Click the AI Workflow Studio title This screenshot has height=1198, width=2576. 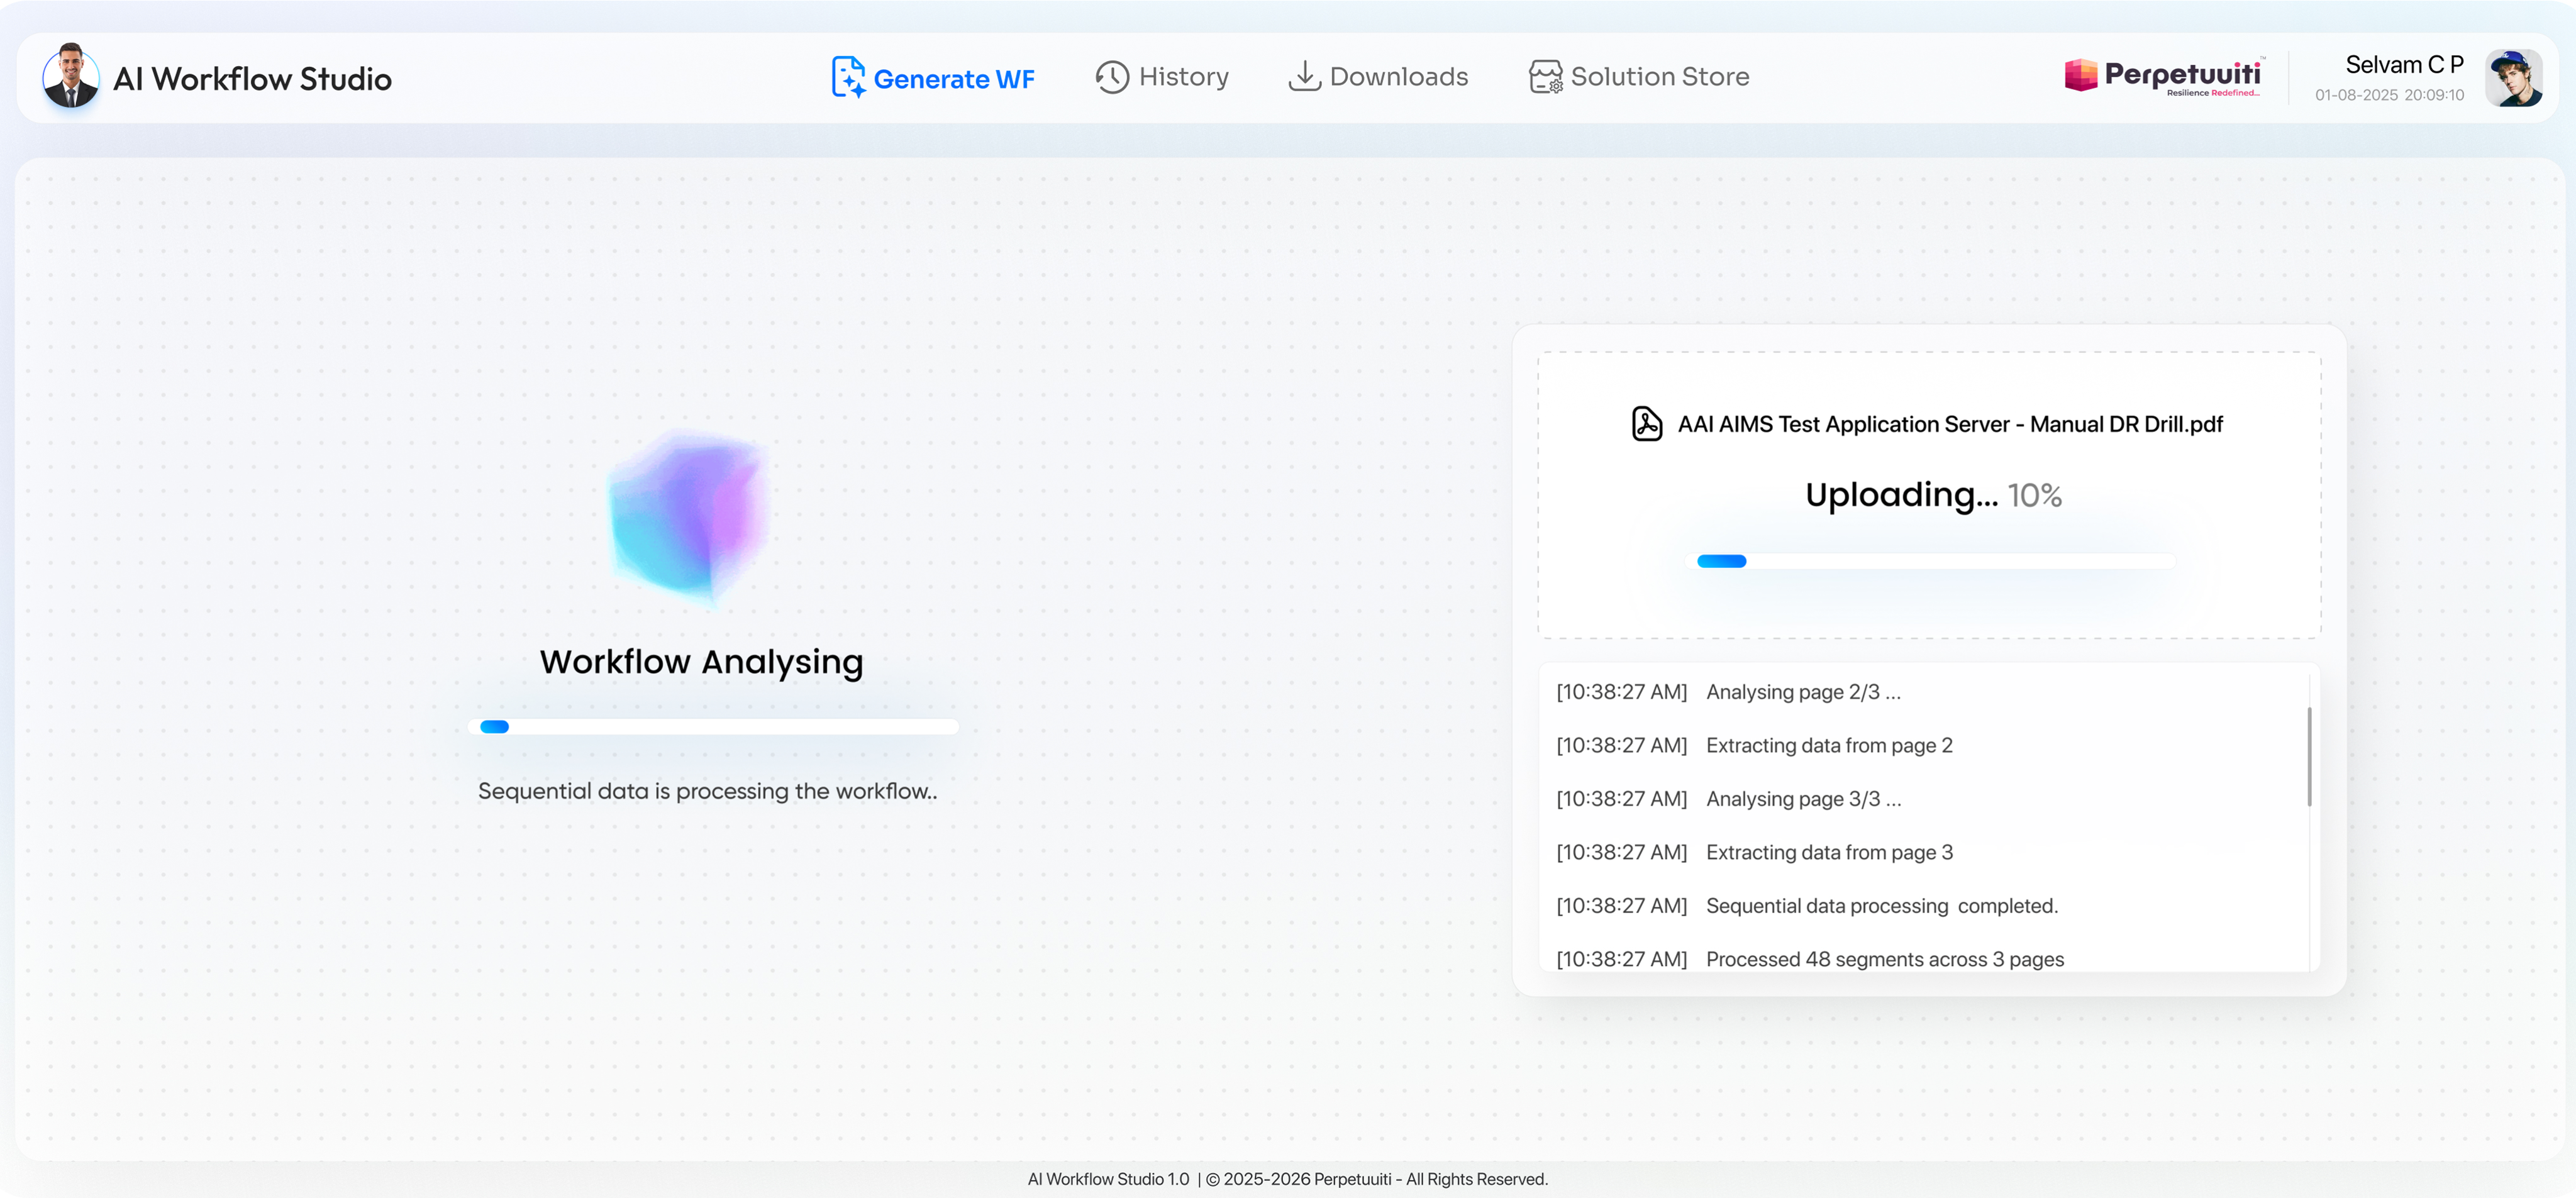252,79
